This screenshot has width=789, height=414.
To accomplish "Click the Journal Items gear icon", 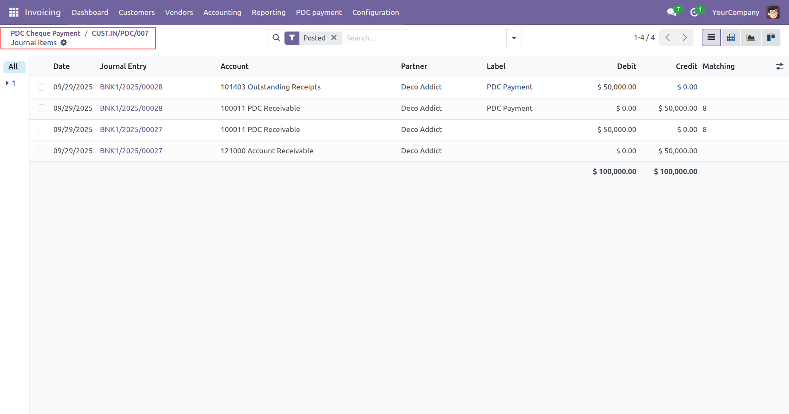I will 64,43.
